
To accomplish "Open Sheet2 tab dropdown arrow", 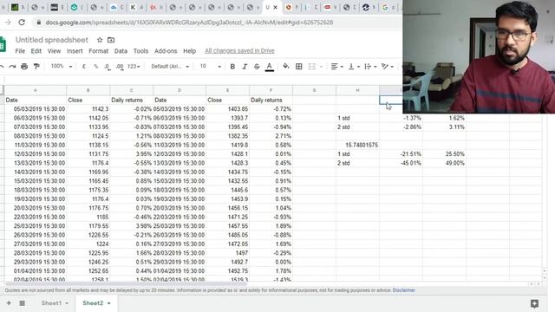I will 108,303.
